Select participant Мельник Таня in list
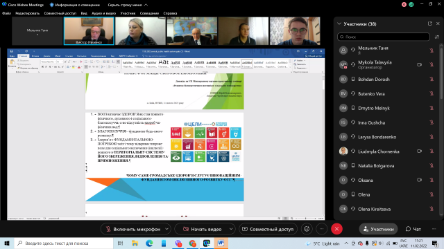 [x=387, y=50]
